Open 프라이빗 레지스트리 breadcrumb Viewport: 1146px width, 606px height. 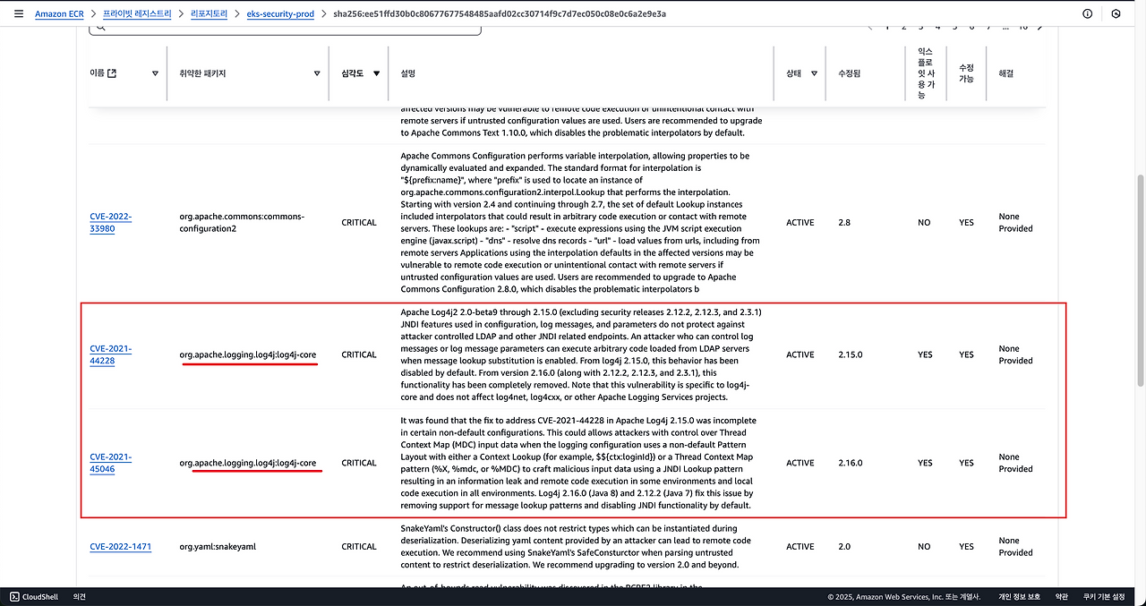(137, 14)
